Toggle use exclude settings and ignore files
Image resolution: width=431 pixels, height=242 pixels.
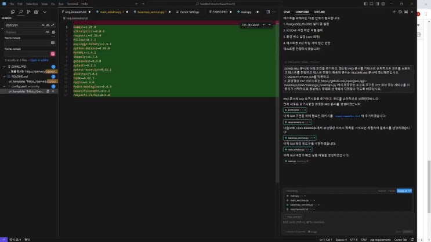(53, 54)
